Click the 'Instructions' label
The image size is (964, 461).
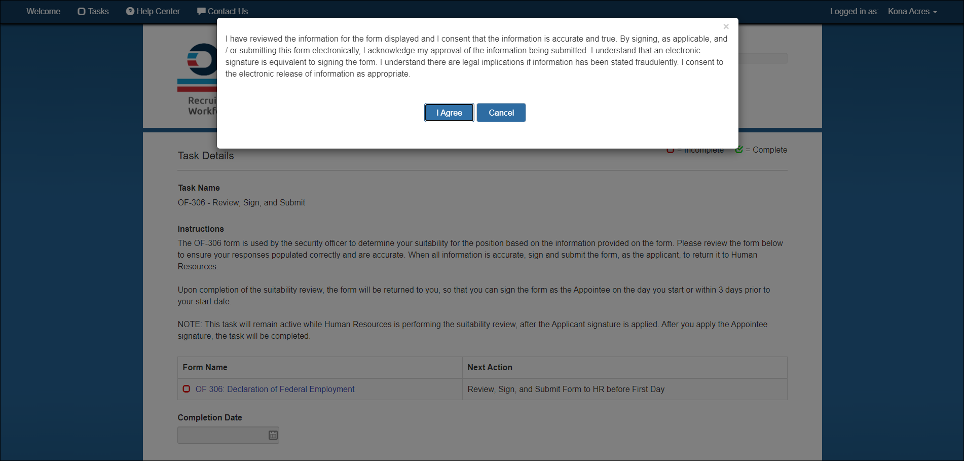pos(201,229)
